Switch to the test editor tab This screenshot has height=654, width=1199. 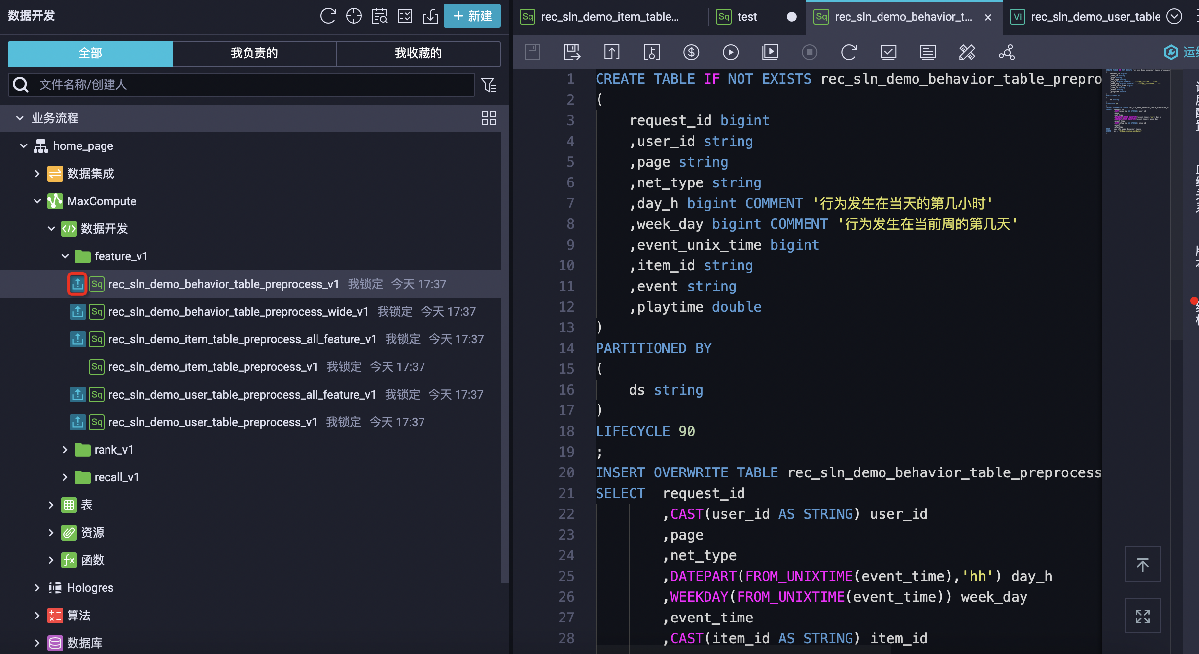tap(746, 17)
